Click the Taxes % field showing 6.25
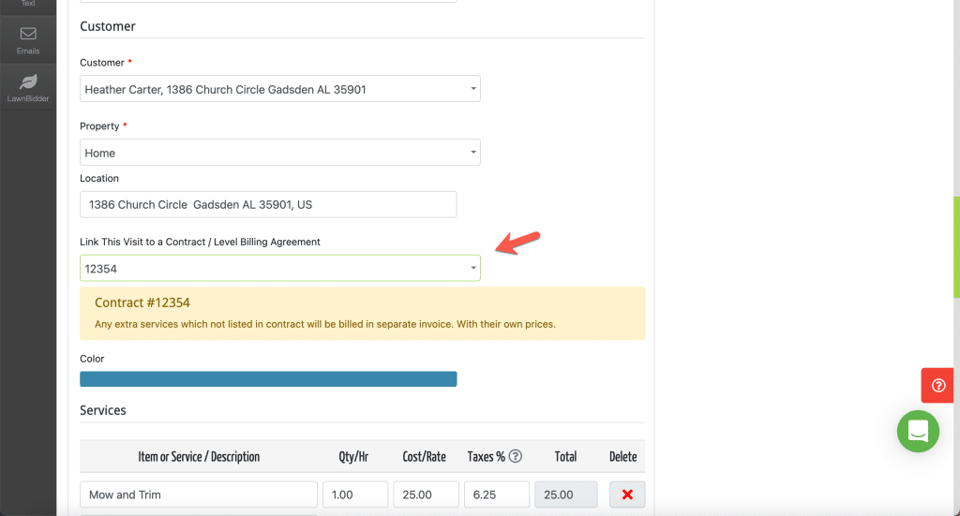Image resolution: width=960 pixels, height=516 pixels. point(497,494)
